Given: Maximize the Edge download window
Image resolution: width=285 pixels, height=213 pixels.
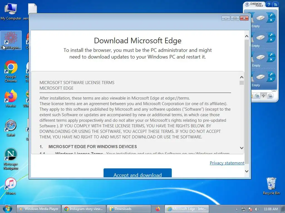Looking at the screenshot, I should click(x=235, y=18).
